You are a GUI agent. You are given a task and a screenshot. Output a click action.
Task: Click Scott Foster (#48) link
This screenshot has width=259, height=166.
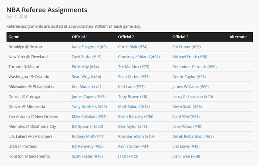pos(87,156)
